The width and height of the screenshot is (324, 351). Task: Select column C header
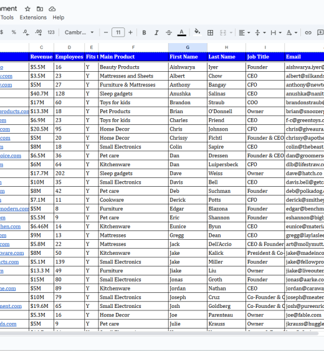(x=41, y=47)
